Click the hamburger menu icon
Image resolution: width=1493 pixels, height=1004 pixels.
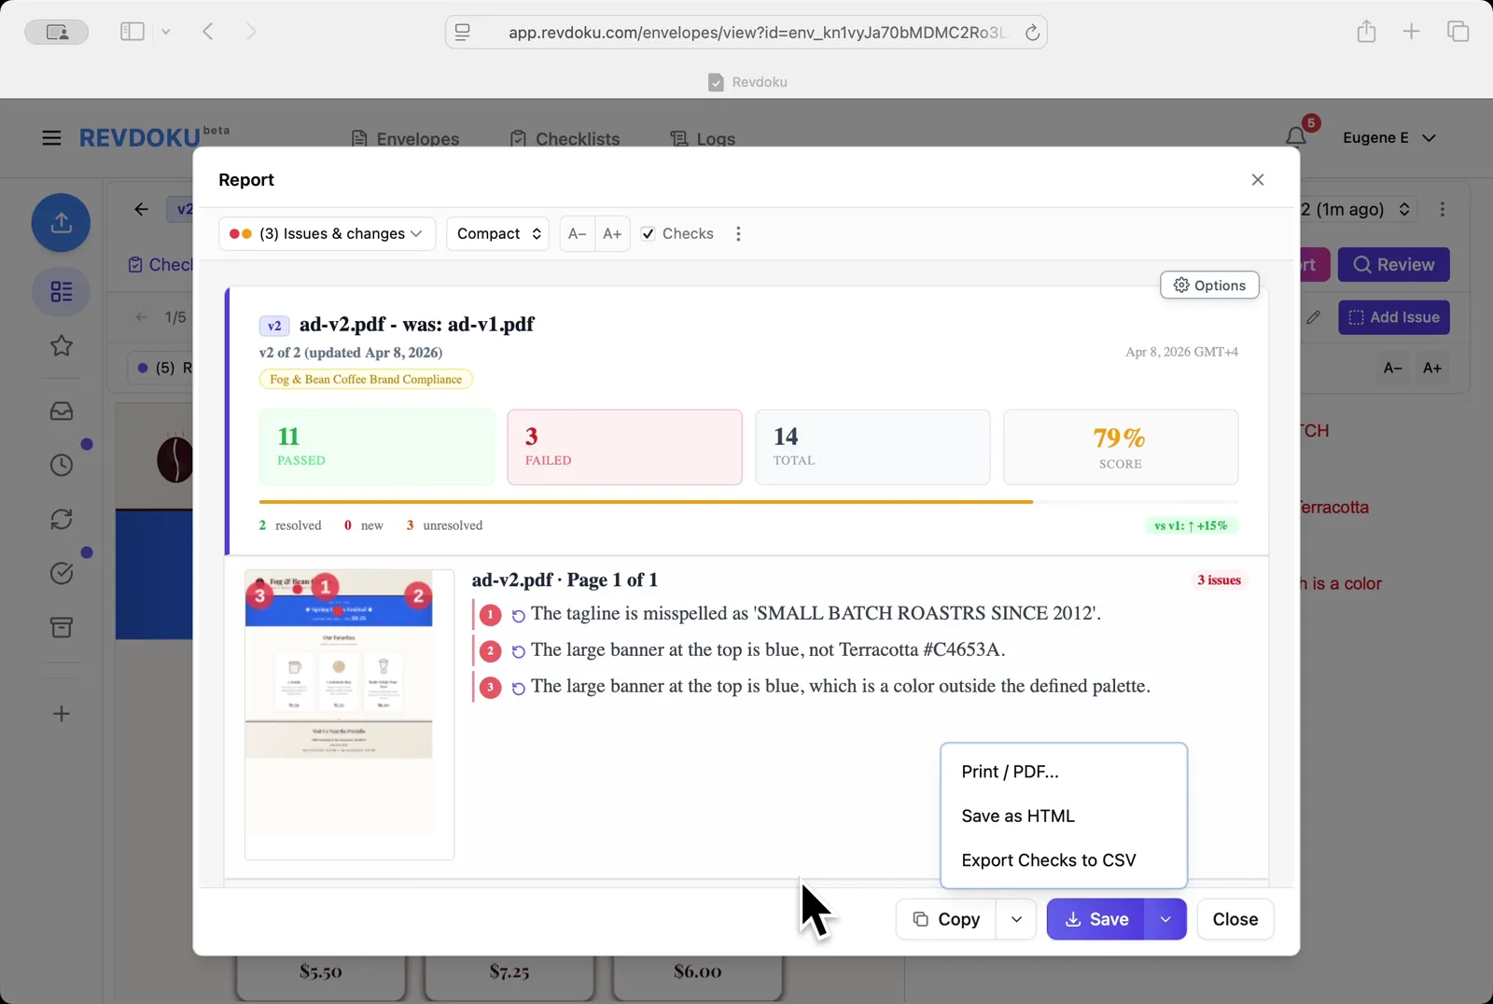click(51, 138)
